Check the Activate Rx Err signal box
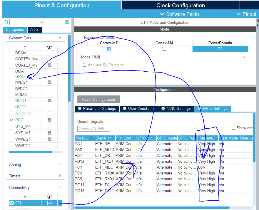This screenshot has width=259, height=210. (x=84, y=65)
